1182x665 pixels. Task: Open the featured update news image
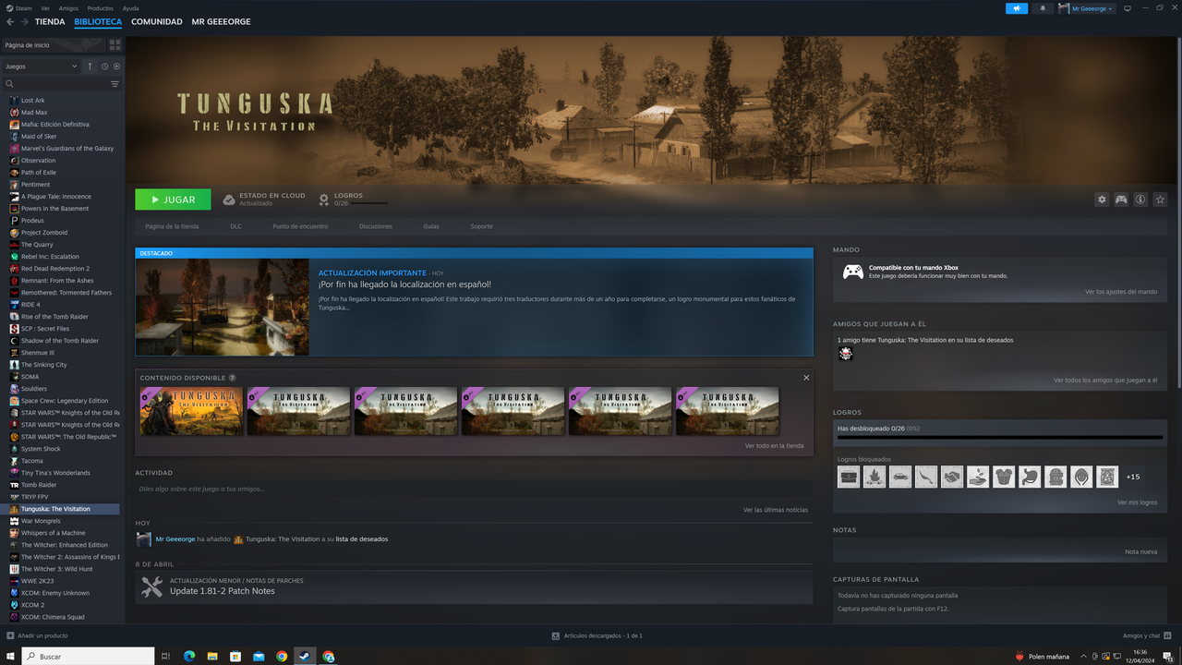pyautogui.click(x=223, y=307)
